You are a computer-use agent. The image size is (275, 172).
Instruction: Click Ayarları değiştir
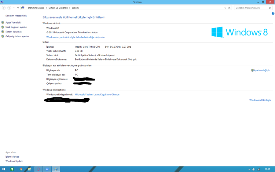[x=262, y=70]
